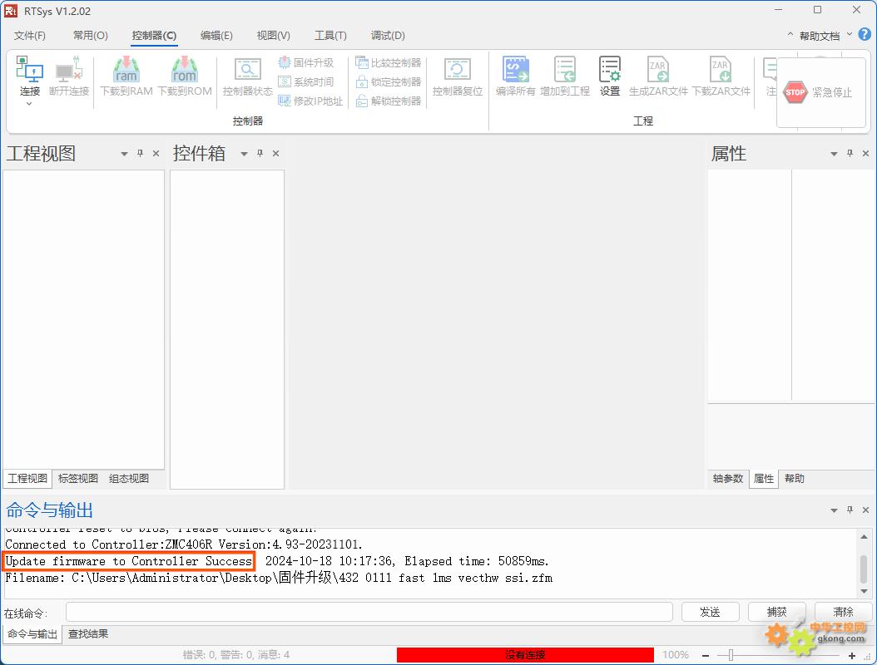Viewport: 877px width, 665px height.
Task: Open the 工具(T) tab
Action: pyautogui.click(x=330, y=35)
